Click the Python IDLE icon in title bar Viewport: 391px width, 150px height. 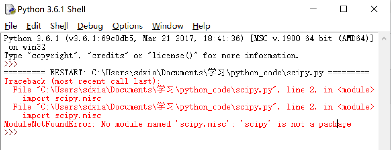[x=10, y=10]
